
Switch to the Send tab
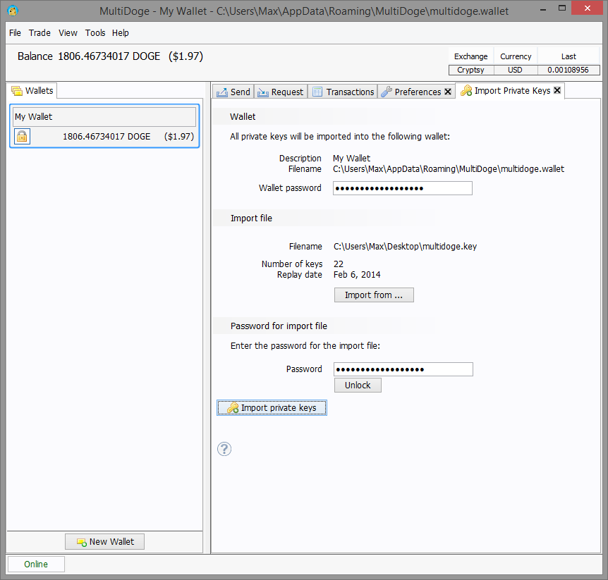233,92
